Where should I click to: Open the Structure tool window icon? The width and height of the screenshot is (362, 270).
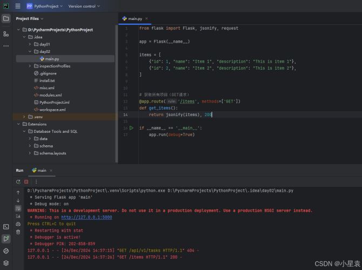click(6, 33)
